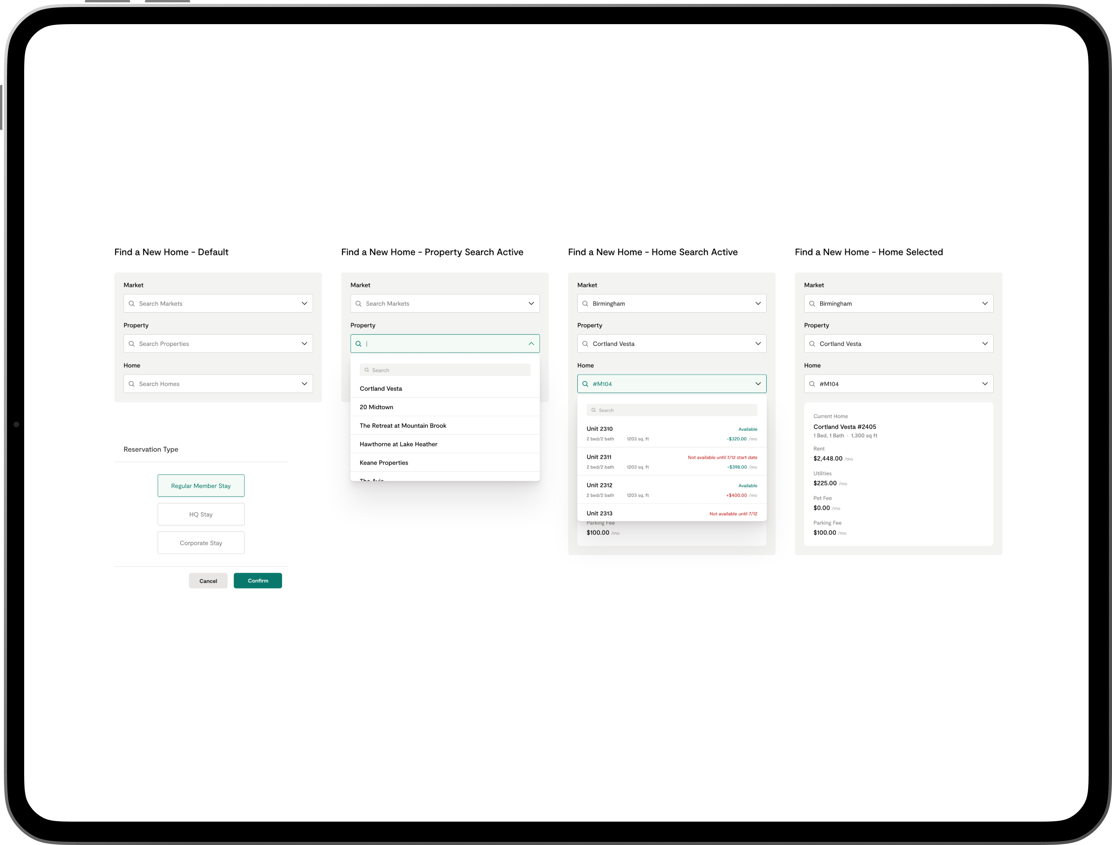Pick Corporate Stay reservation option
The width and height of the screenshot is (1112, 845).
click(201, 543)
